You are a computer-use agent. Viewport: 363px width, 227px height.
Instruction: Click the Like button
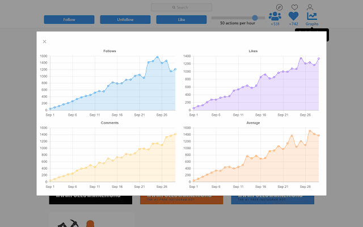point(181,19)
